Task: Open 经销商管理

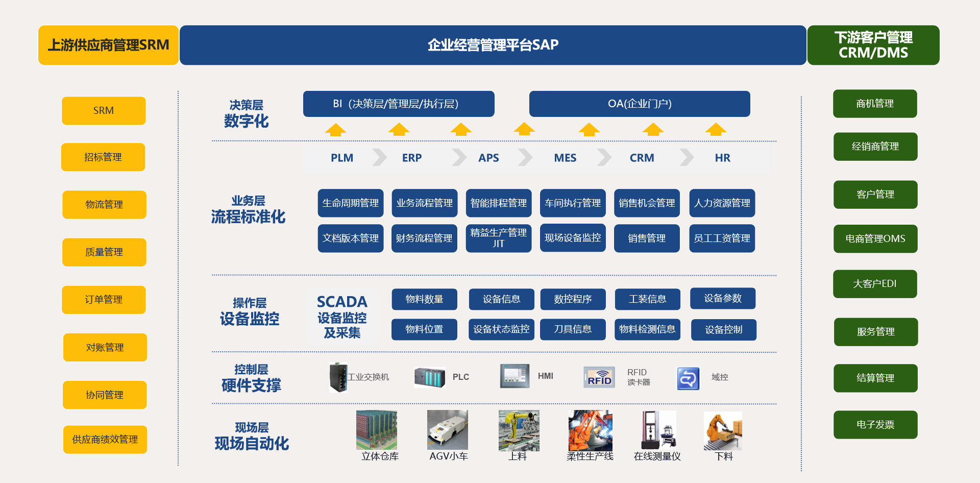Action: tap(875, 147)
